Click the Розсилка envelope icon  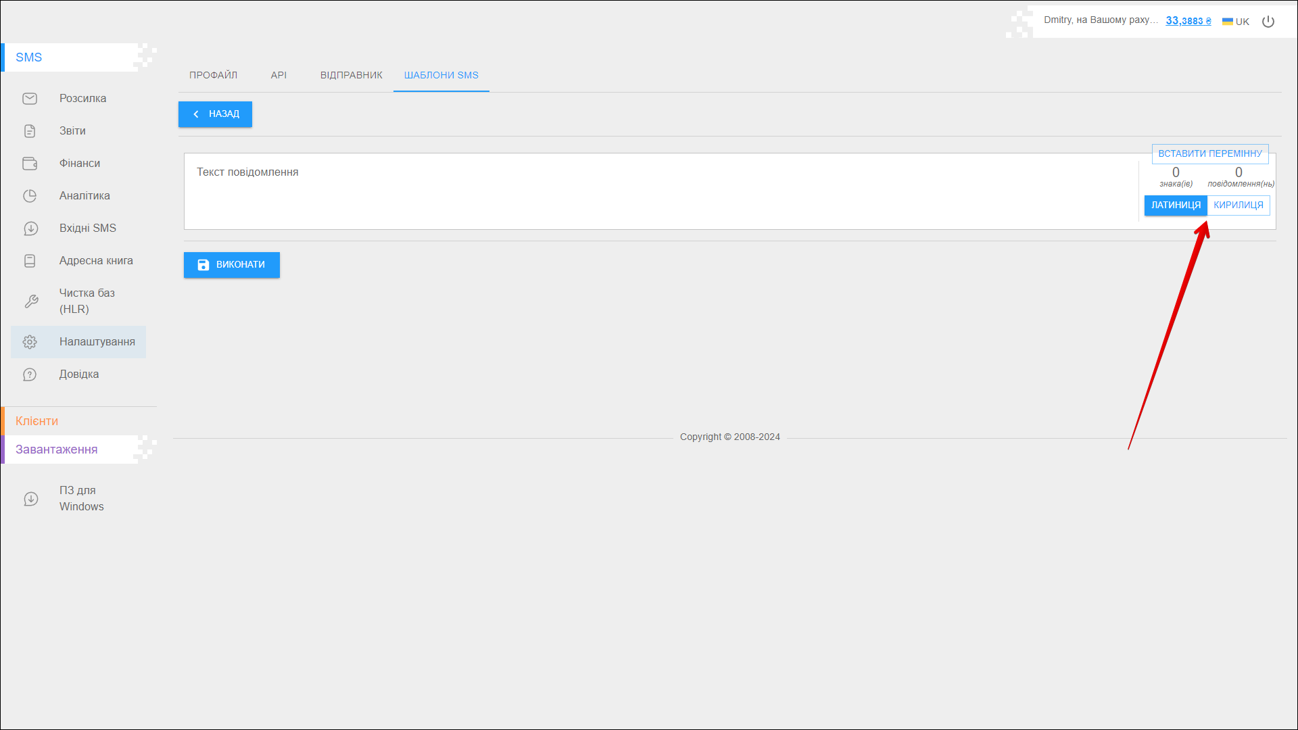click(x=30, y=99)
